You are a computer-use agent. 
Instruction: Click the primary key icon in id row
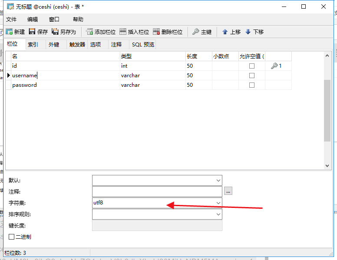(274, 66)
